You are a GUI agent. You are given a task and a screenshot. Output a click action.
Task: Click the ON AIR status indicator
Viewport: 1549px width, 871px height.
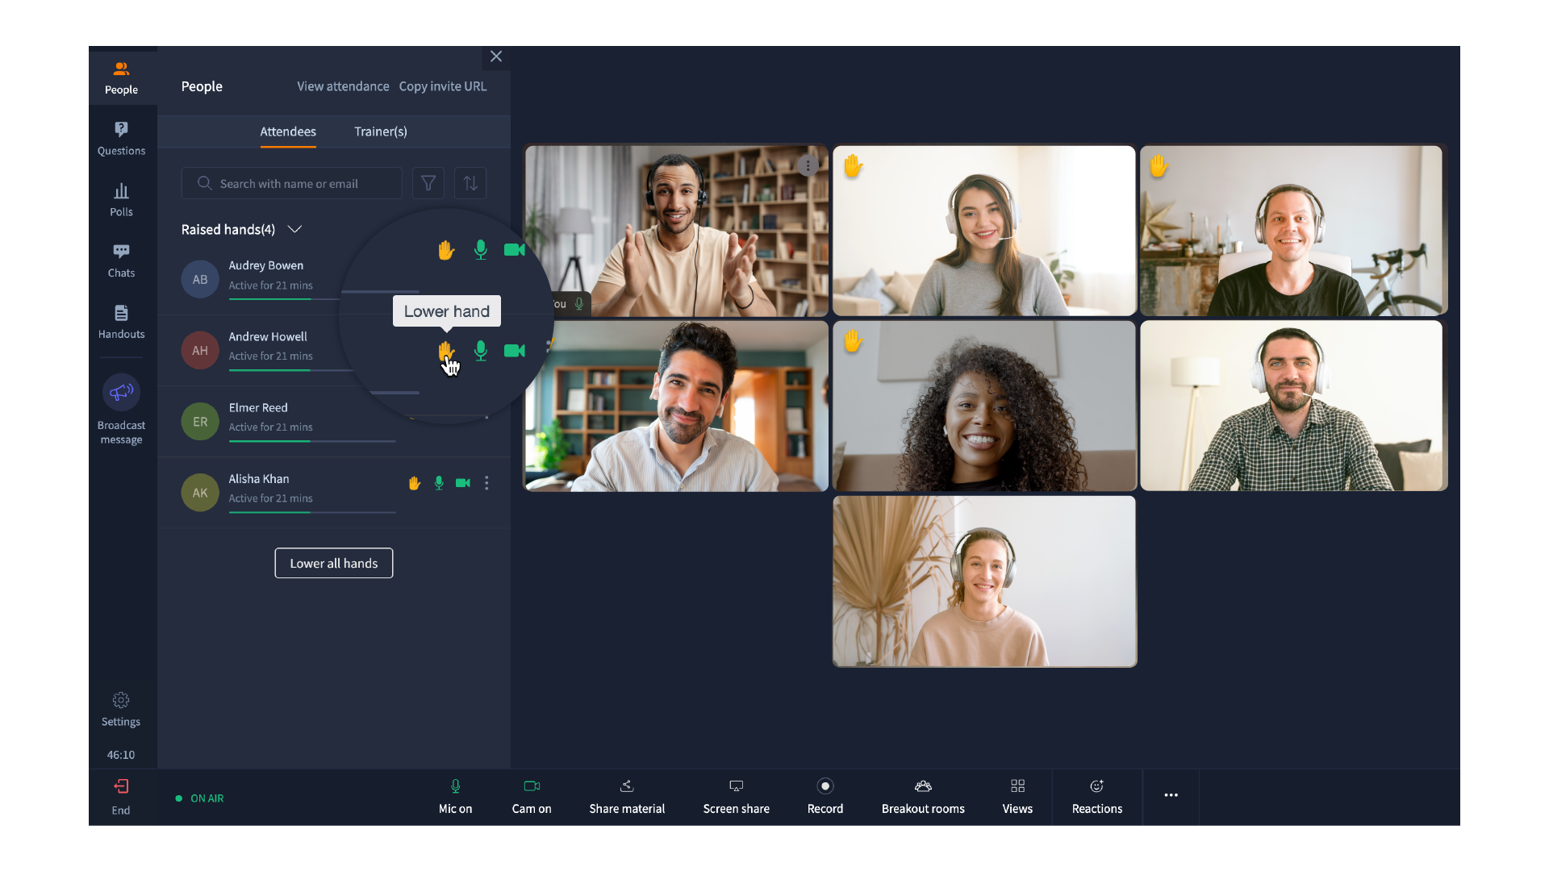(200, 798)
